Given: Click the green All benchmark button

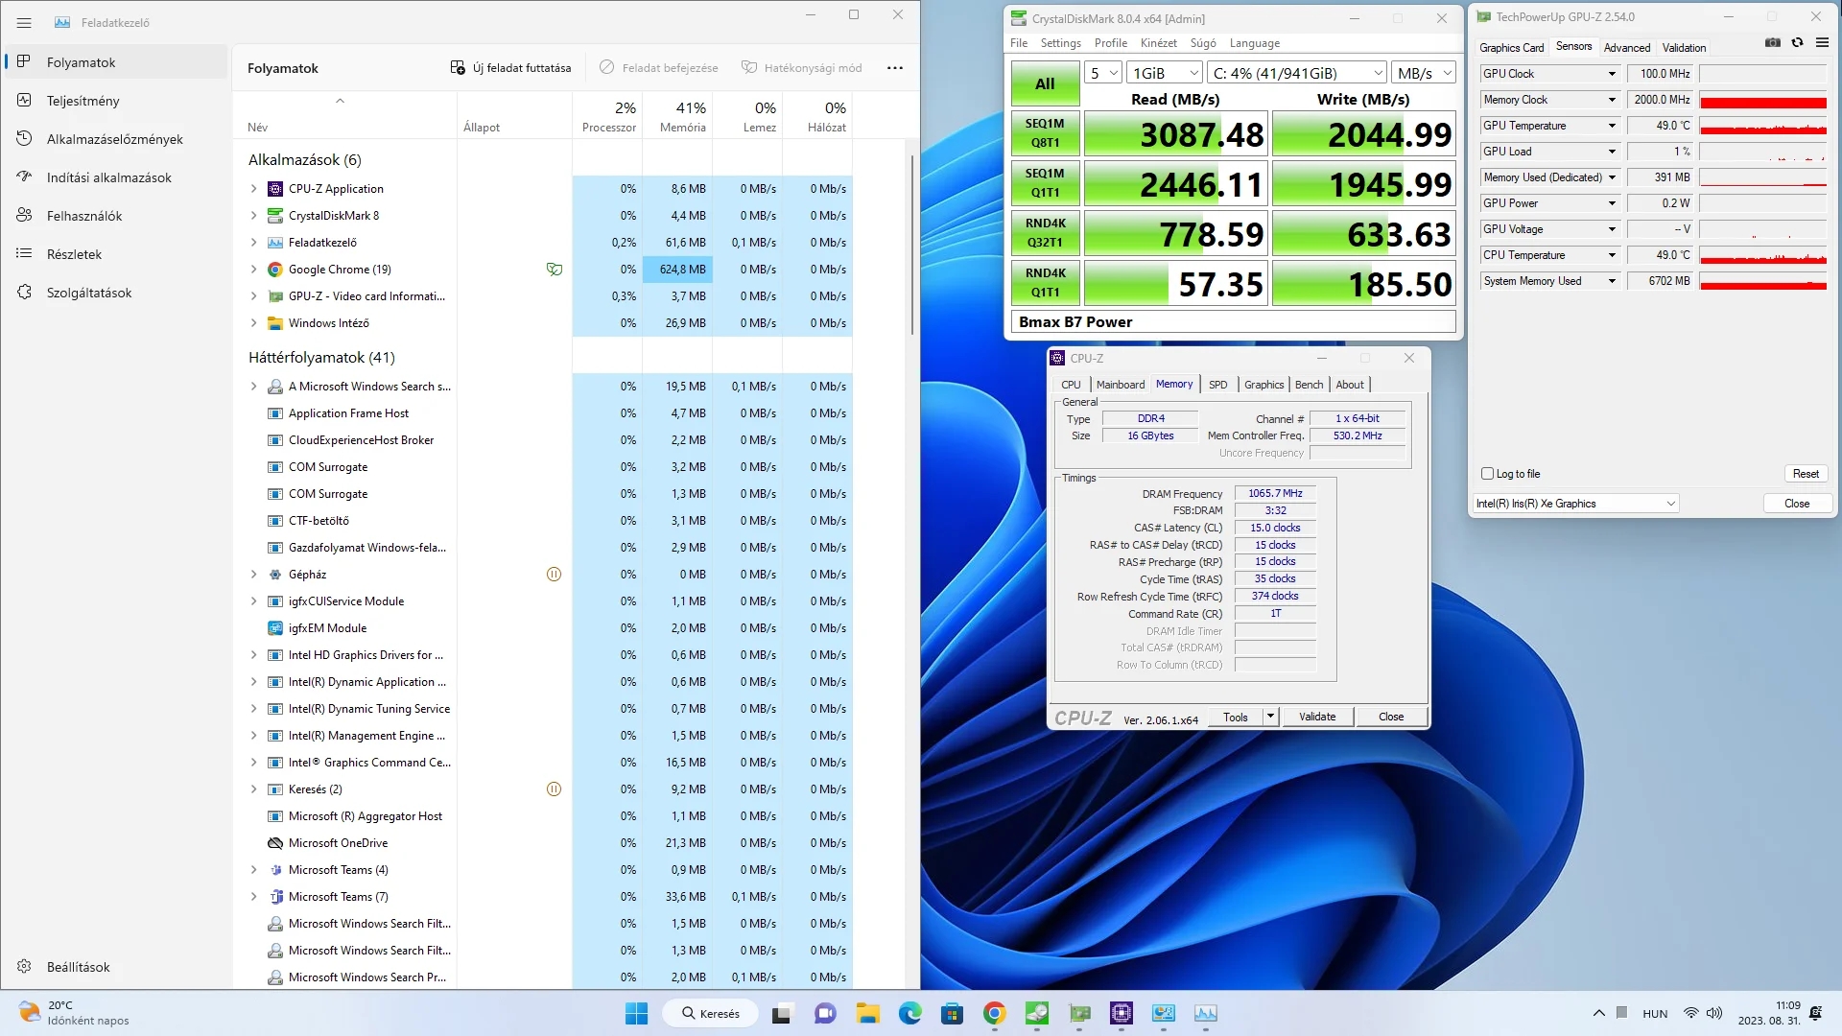Looking at the screenshot, I should tap(1045, 83).
